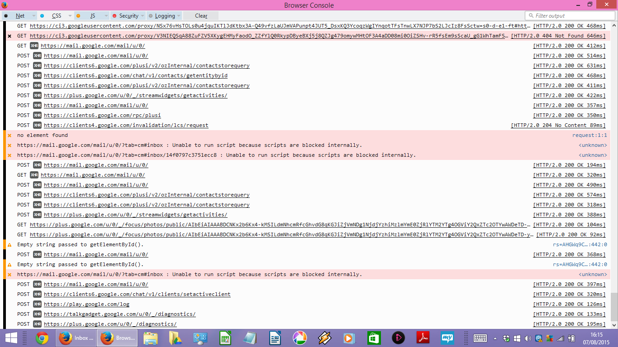Open the touch keyboard from the taskbar
The image size is (618, 347).
pos(480,338)
